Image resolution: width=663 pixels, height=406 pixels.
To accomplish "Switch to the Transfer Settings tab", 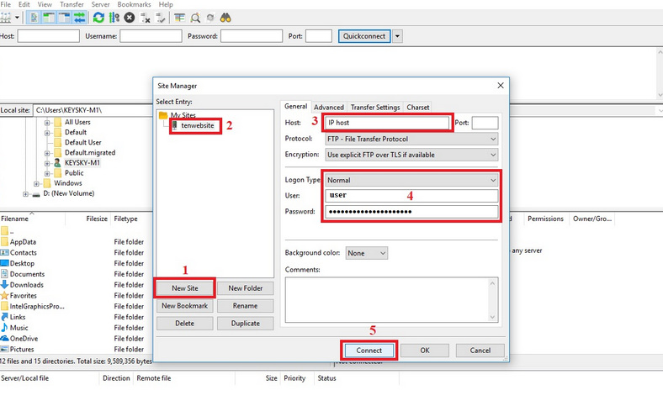I will [x=375, y=108].
